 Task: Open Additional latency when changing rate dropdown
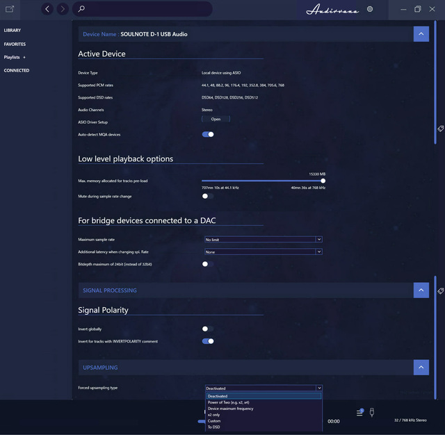tap(264, 252)
